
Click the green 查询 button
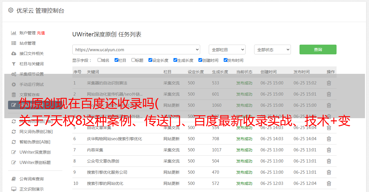click(x=318, y=50)
